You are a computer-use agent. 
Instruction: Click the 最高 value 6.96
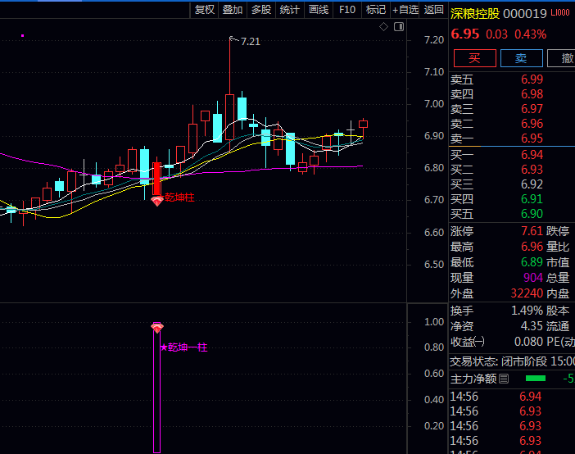[x=532, y=247]
